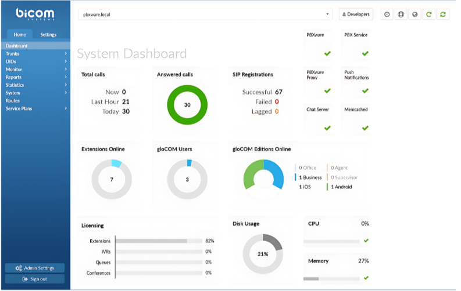This screenshot has height=291, width=461.
Task: Click the single-arrow green reload icon
Action: tap(429, 14)
